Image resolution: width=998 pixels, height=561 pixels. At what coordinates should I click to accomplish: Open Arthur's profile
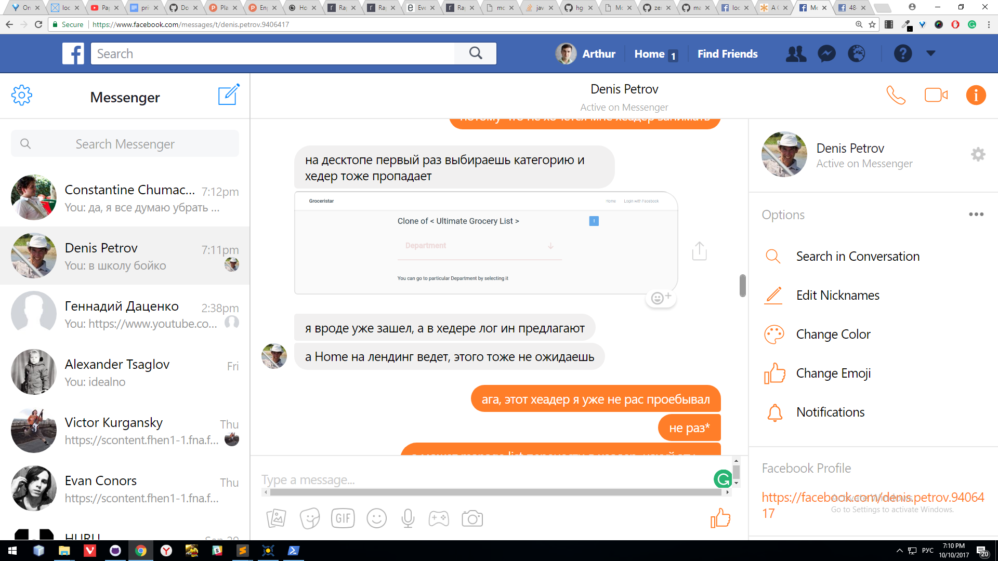(x=585, y=54)
